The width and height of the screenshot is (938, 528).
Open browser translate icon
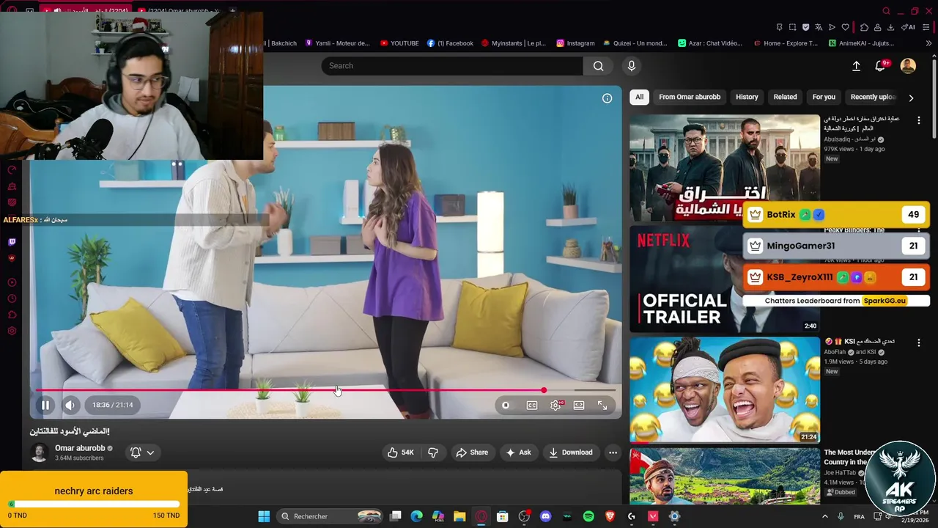pos(819,27)
